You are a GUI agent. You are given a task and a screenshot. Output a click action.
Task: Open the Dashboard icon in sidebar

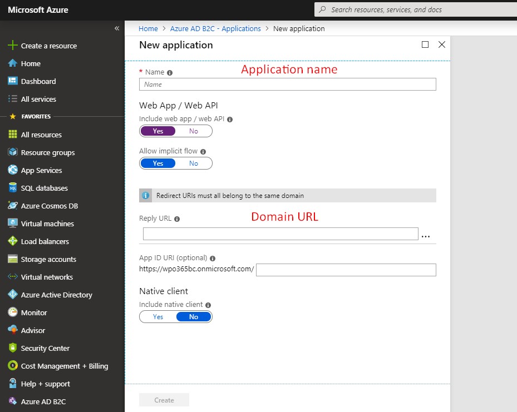click(x=13, y=81)
